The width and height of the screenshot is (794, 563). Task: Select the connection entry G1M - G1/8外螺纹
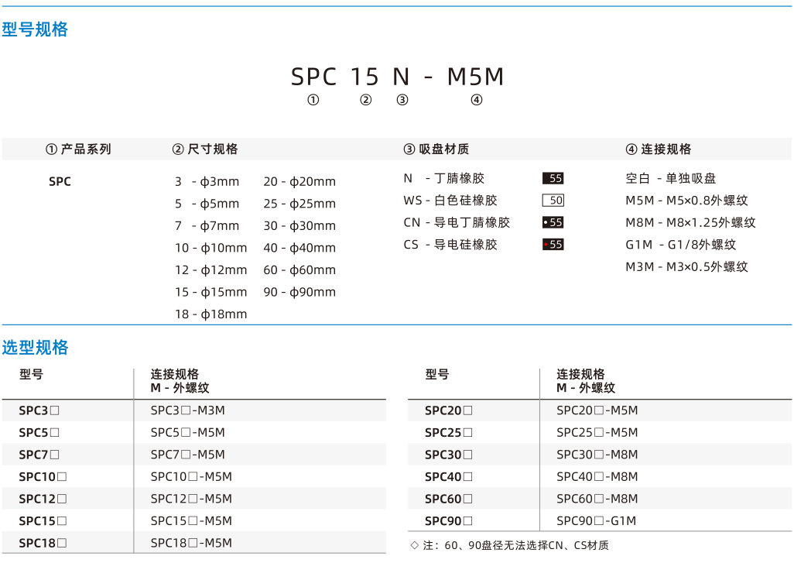click(681, 244)
